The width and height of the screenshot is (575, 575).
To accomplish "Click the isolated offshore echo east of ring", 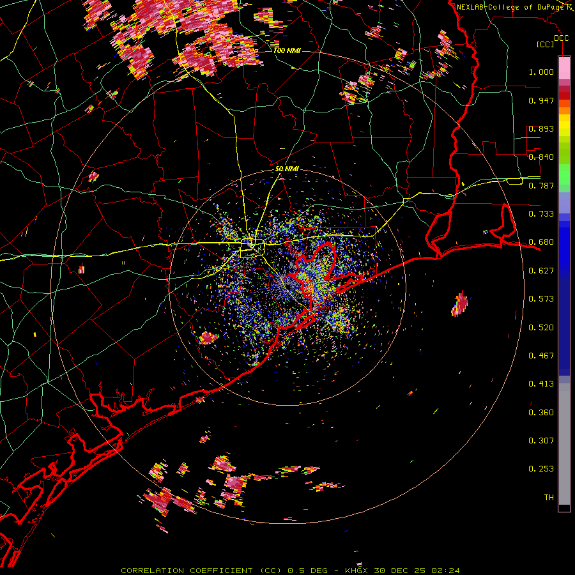I will (x=460, y=303).
